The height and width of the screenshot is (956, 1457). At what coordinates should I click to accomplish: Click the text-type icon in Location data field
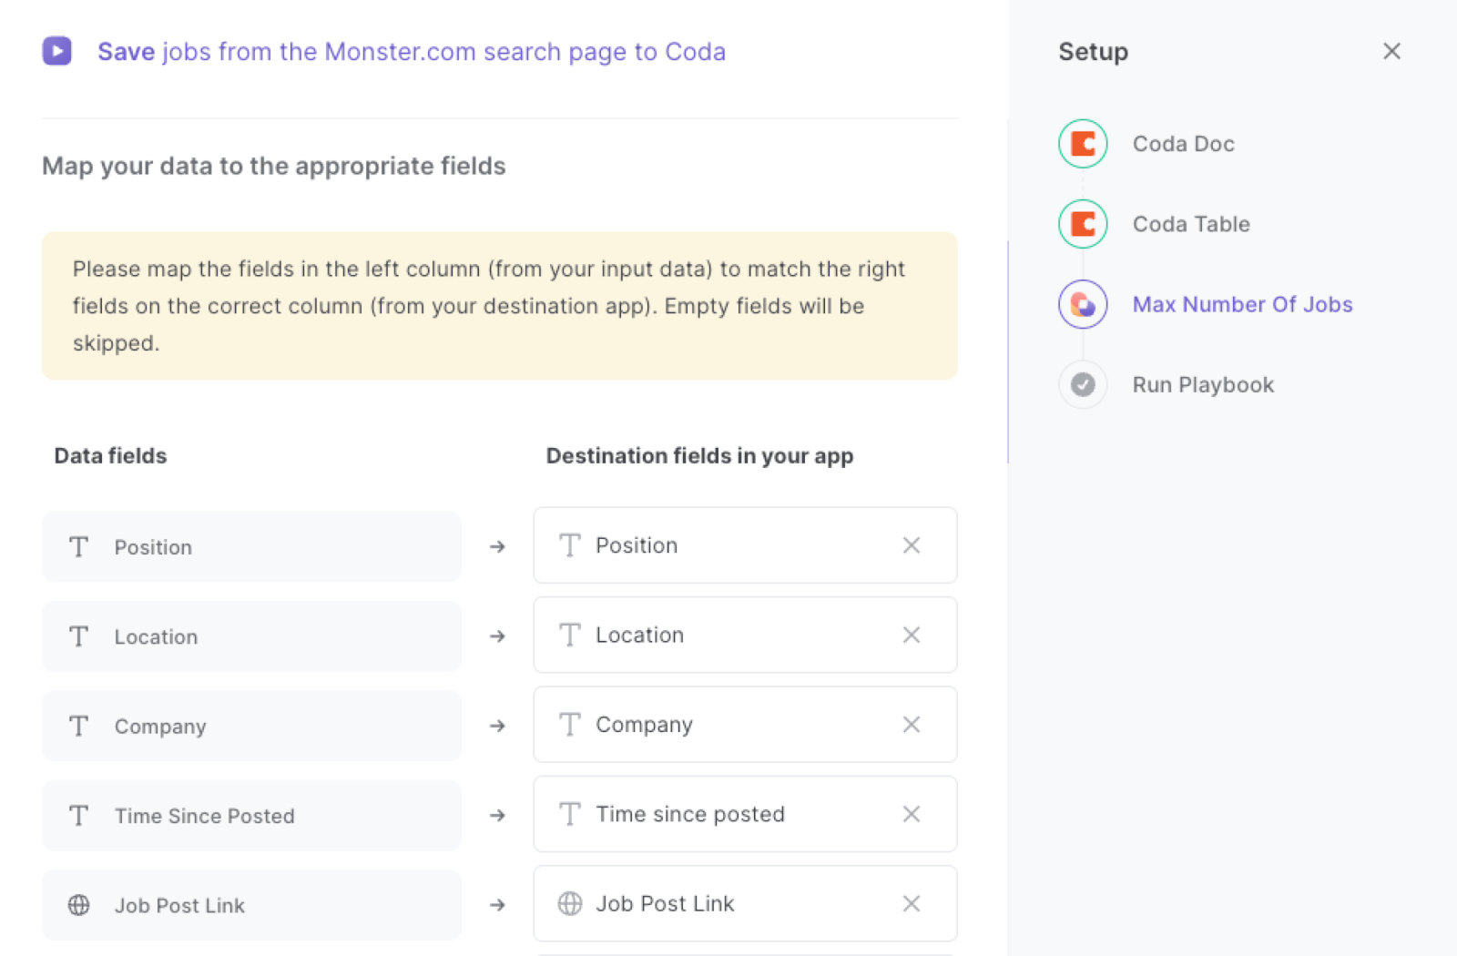pos(79,636)
